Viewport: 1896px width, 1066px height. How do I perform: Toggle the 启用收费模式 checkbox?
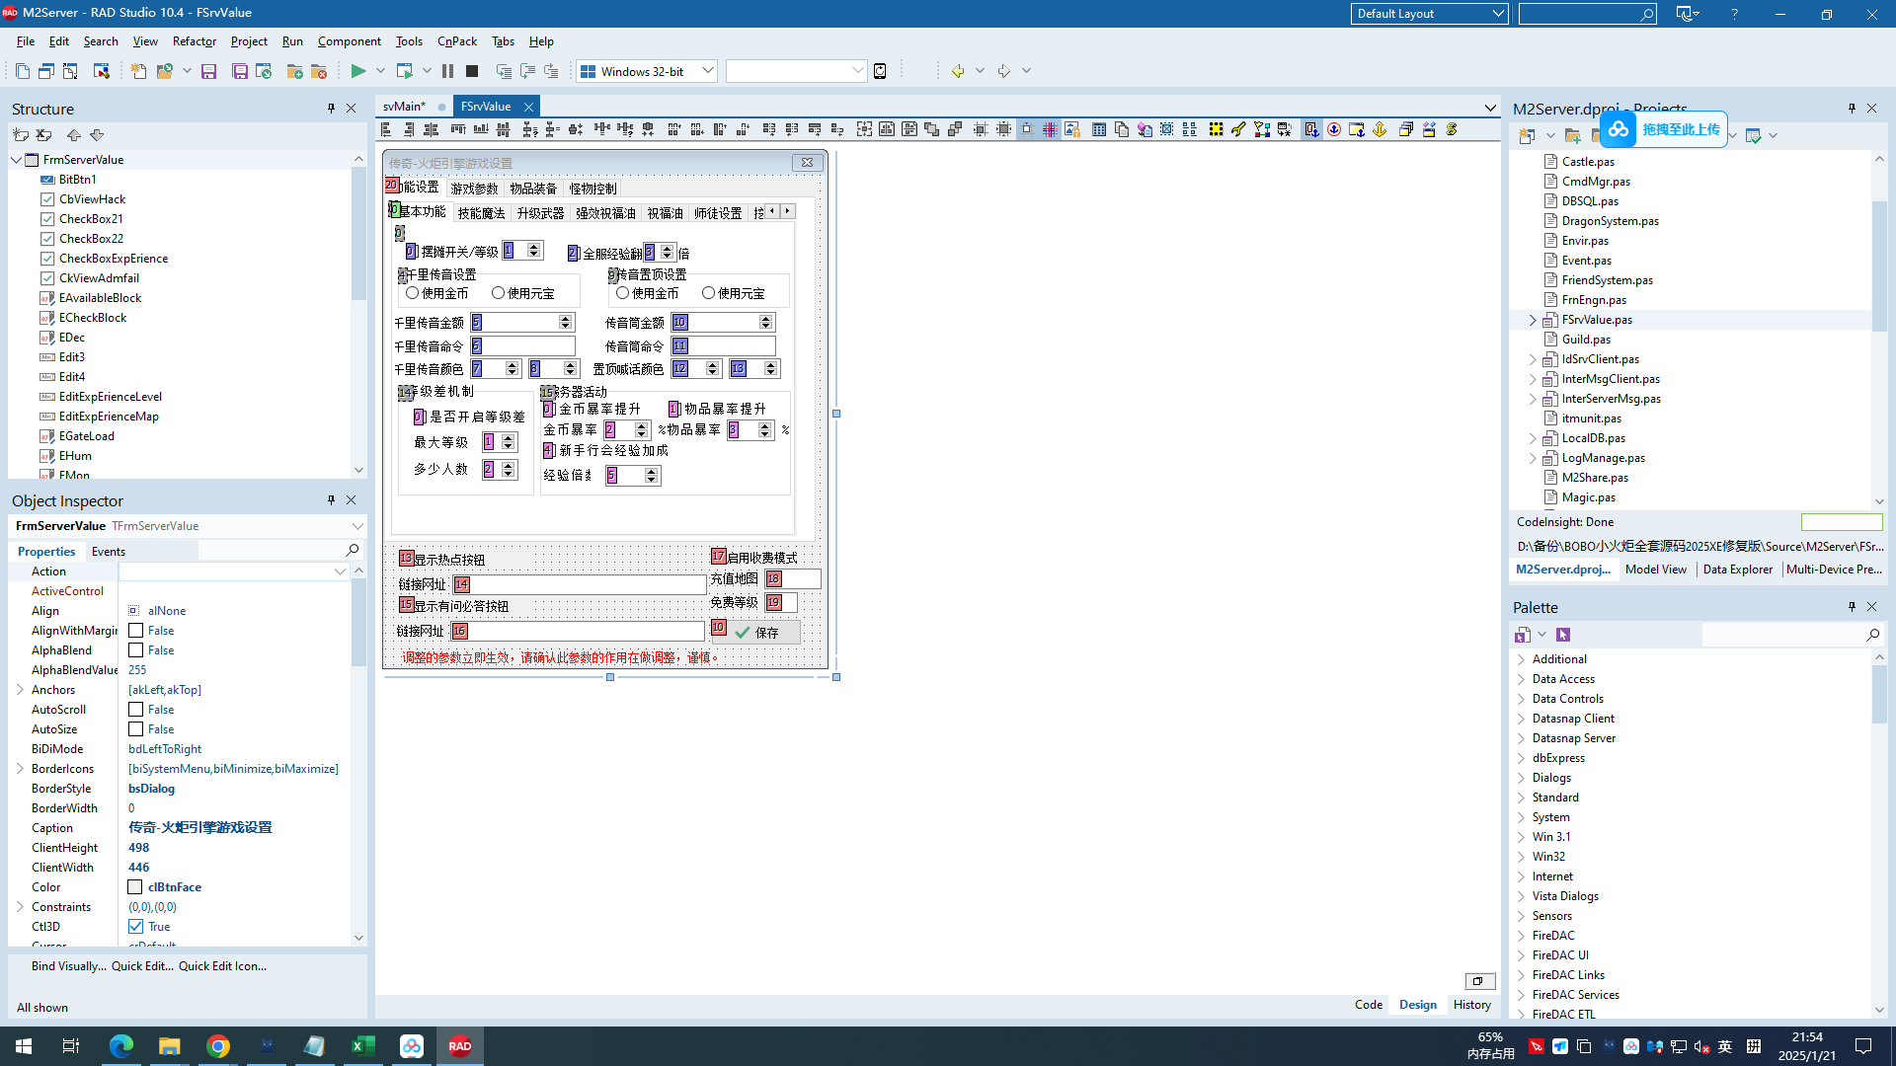[719, 557]
